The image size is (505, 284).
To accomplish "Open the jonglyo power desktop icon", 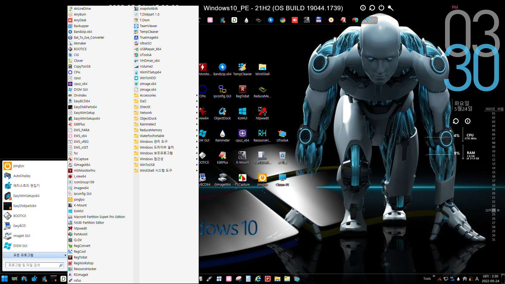I will [262, 180].
